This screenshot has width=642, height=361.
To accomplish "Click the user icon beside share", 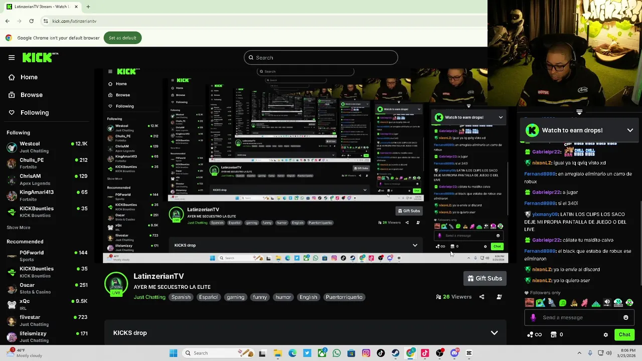I will click(499, 297).
